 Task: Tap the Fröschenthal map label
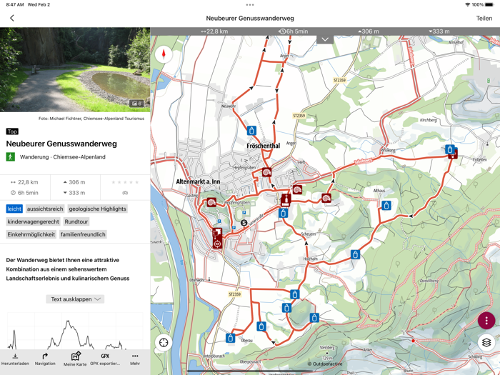264,146
